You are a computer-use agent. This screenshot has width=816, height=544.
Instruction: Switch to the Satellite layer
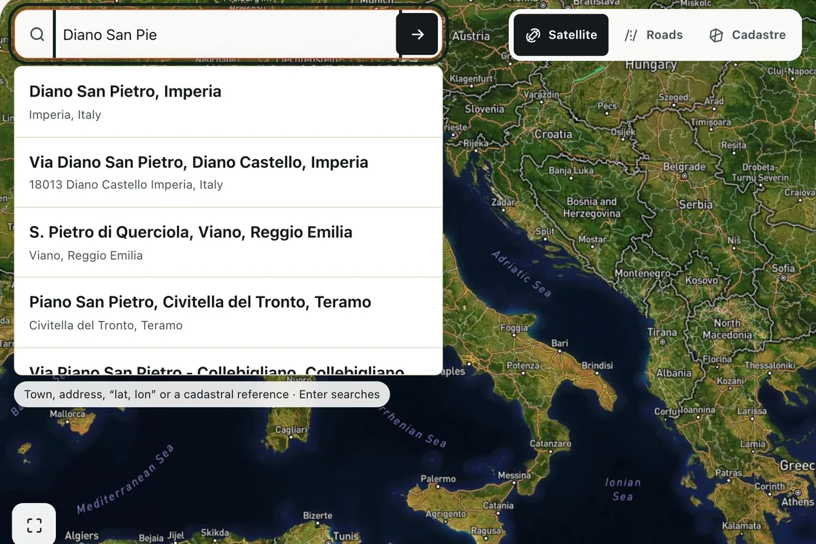tap(561, 35)
